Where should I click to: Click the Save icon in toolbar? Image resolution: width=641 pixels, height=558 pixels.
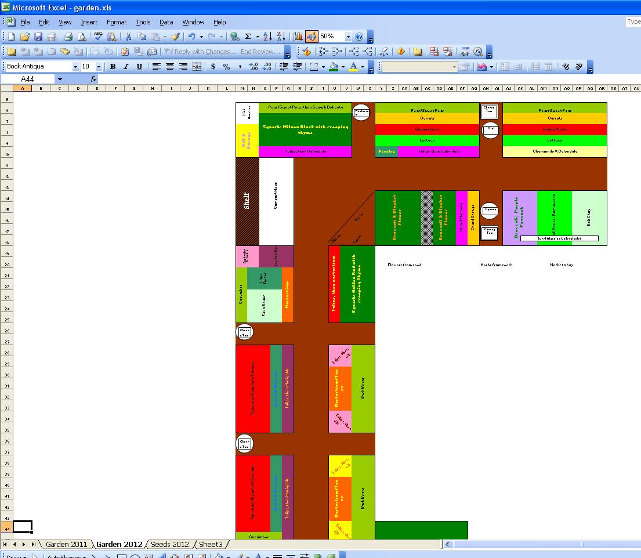pos(38,37)
